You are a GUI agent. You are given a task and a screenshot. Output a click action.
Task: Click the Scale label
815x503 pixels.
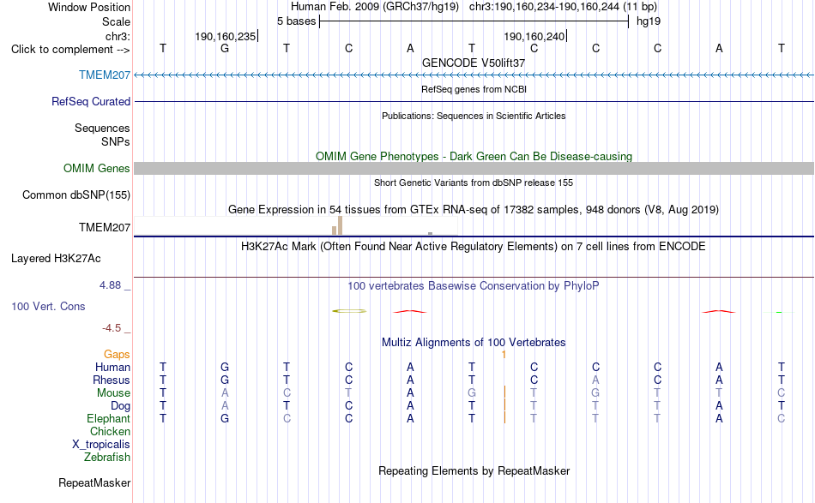click(x=116, y=21)
